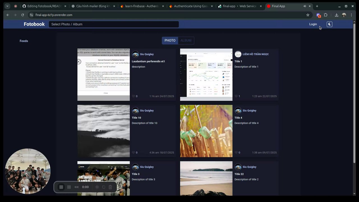
Task: Switch to the ALBUM tab
Action: pos(186,41)
